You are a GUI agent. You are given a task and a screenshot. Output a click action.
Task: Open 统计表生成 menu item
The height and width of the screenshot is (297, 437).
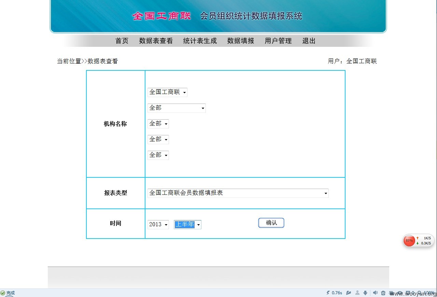(x=200, y=41)
